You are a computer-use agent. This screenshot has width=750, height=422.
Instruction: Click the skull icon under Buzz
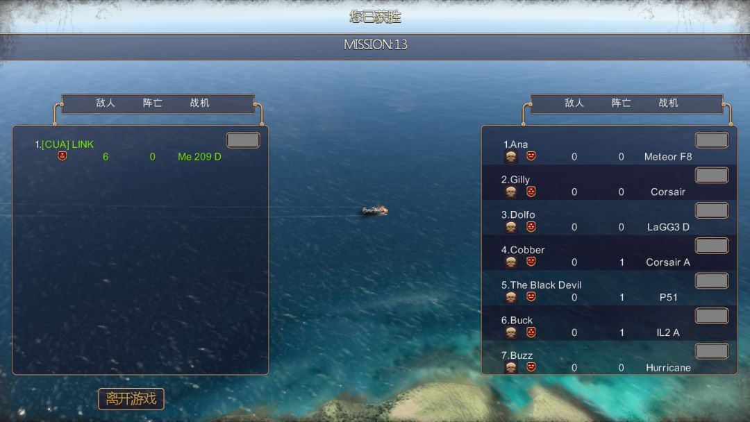click(x=511, y=368)
